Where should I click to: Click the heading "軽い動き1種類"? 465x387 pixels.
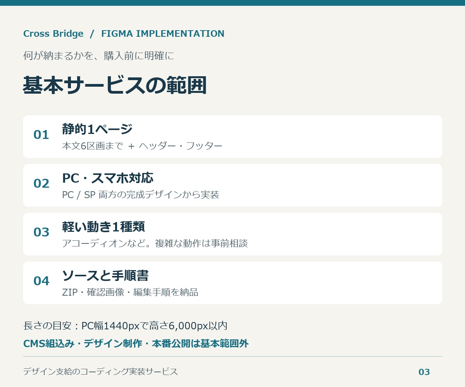[x=103, y=226]
